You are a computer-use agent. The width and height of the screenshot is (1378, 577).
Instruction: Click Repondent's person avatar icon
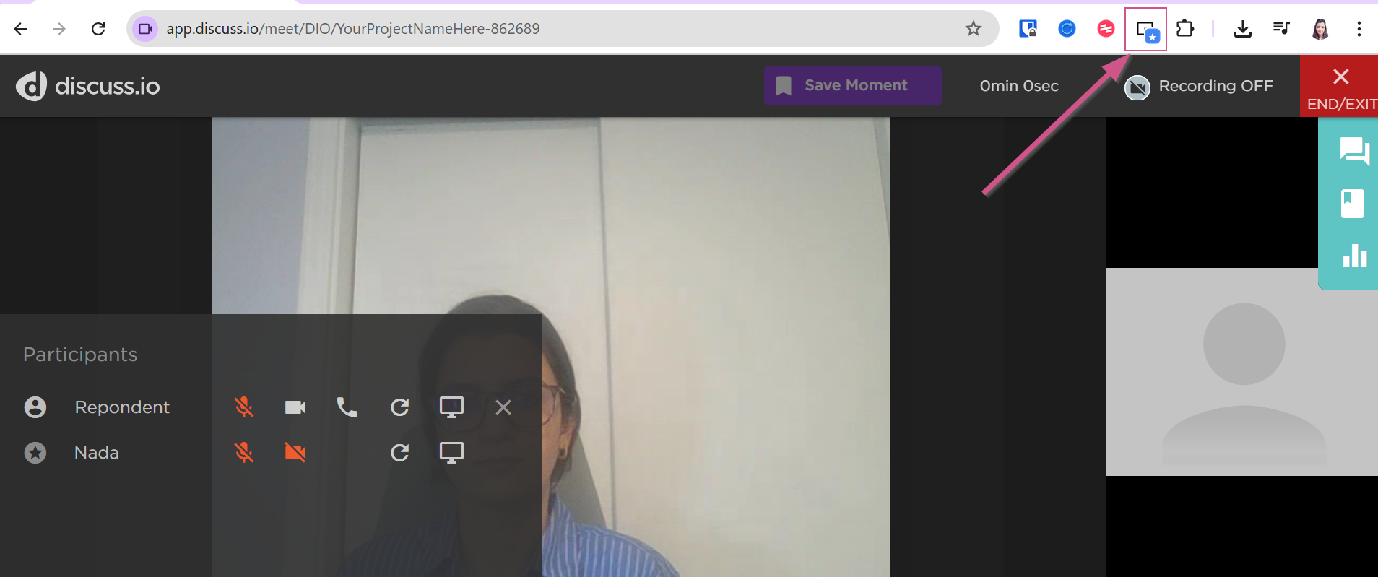coord(35,407)
